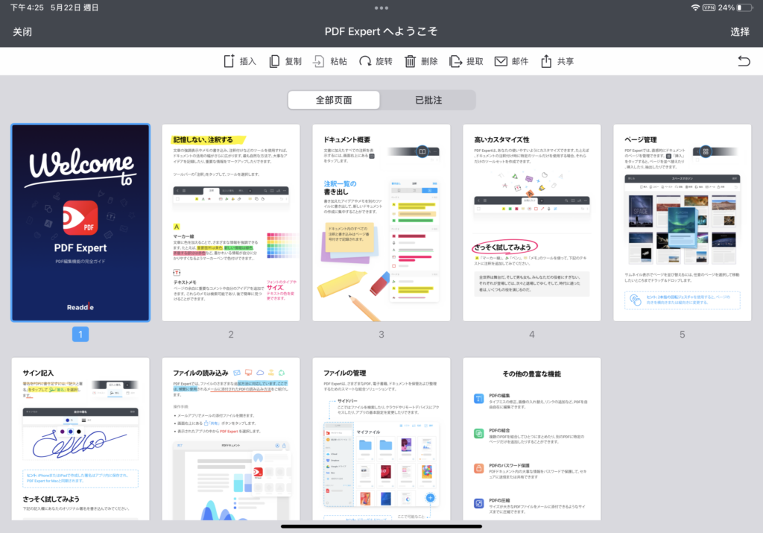This screenshot has width=763, height=533.
Task: Tap the 插入 (Insert) page icon
Action: point(229,61)
